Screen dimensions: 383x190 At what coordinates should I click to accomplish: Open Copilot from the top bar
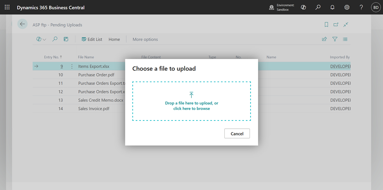[303, 7]
